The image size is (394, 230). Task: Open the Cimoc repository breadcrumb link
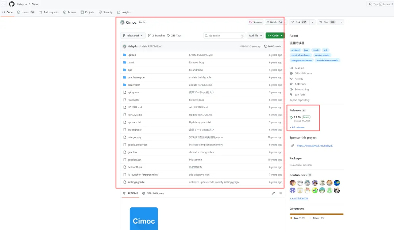35,4
